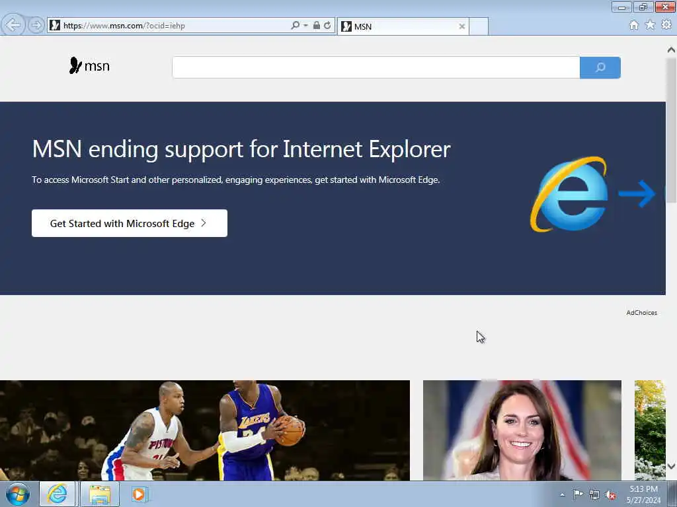Open the address bar autocomplete dropdown arrow
This screenshot has width=677, height=507.
coord(305,26)
